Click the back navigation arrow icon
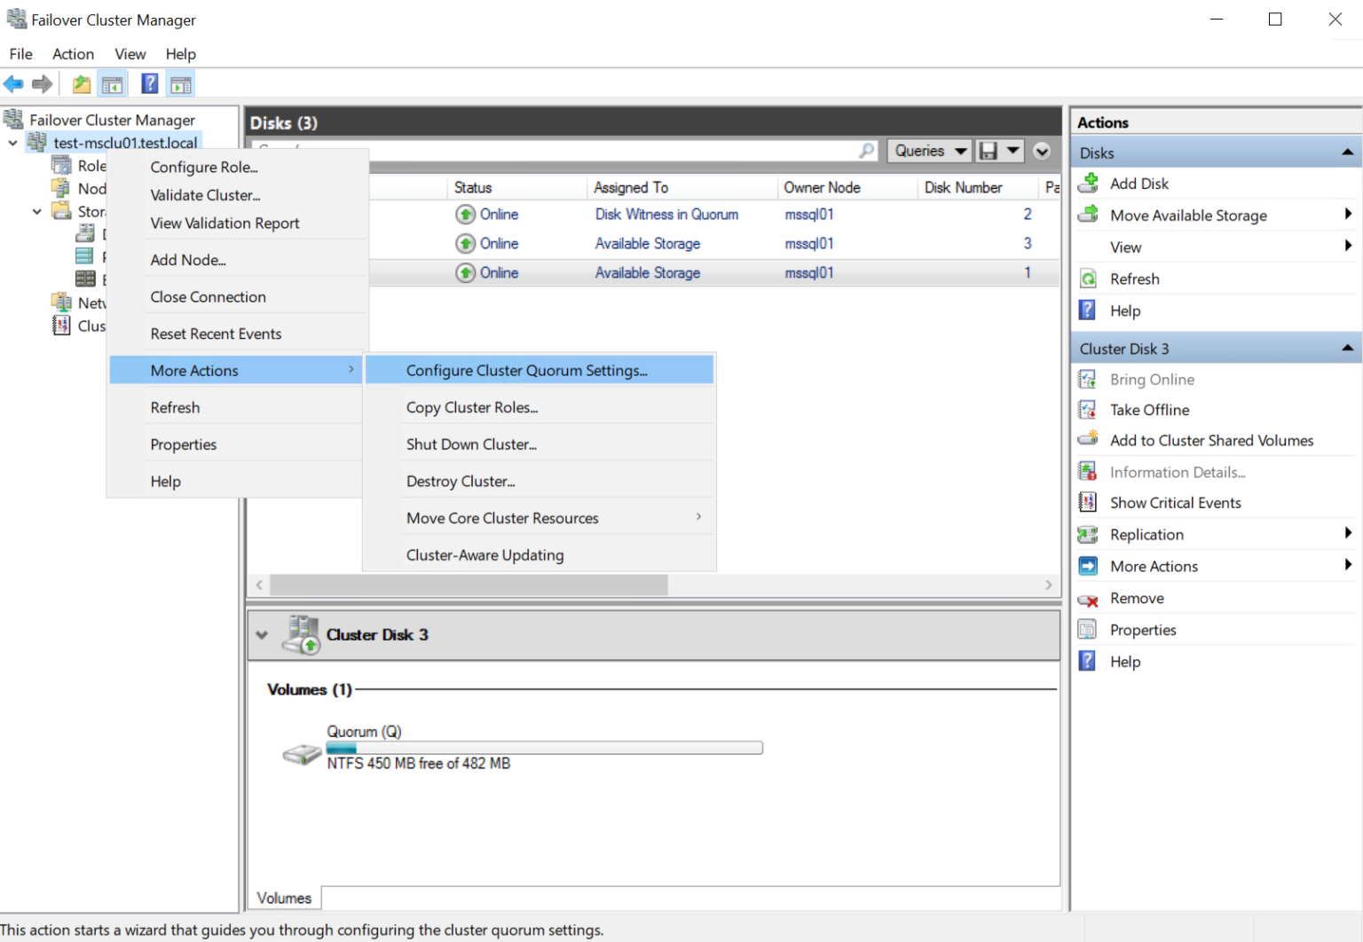This screenshot has height=942, width=1363. [13, 83]
